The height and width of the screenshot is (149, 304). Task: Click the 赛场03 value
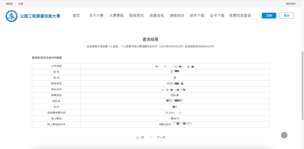[175, 118]
